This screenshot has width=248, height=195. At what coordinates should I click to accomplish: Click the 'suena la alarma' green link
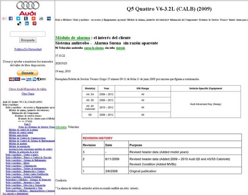[94, 48]
